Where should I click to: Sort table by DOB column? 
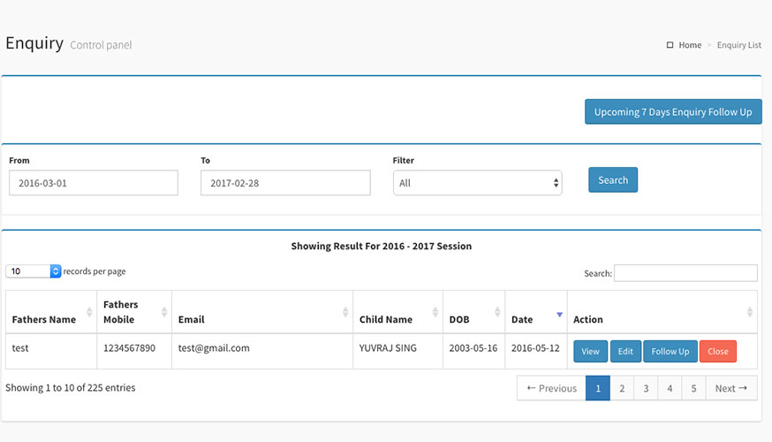[x=497, y=312]
